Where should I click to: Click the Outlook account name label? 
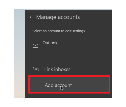tap(50, 43)
